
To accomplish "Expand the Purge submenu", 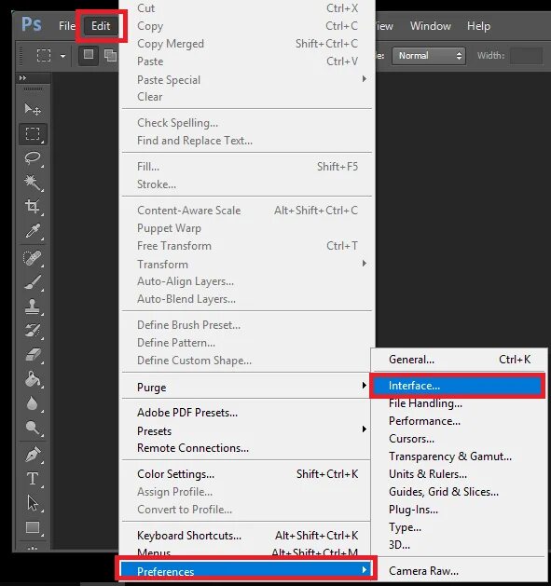I will (x=247, y=387).
